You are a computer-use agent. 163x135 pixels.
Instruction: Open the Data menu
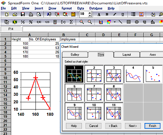80,8
